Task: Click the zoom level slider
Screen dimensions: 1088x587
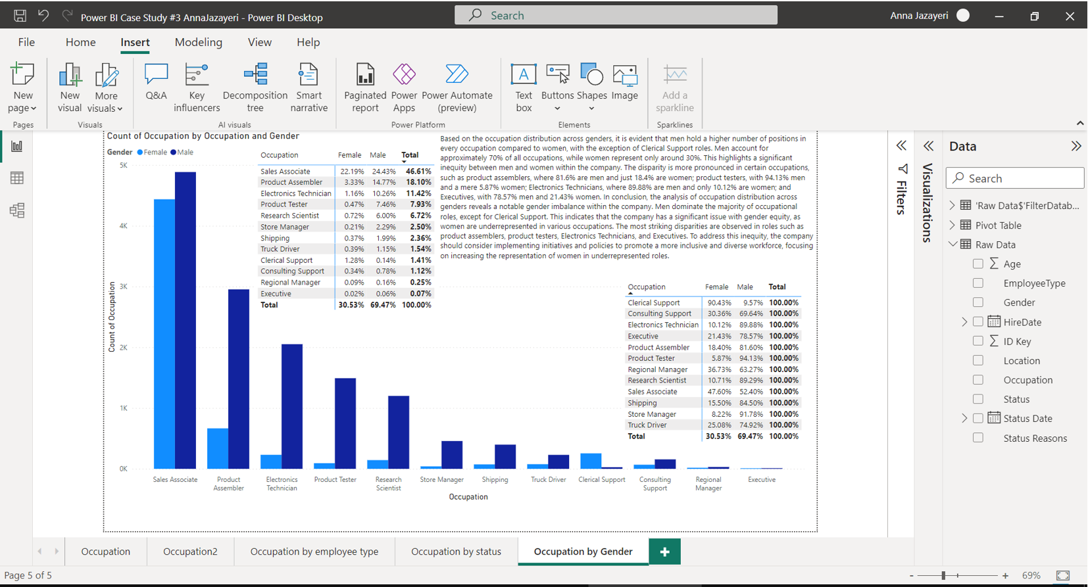Action: pyautogui.click(x=943, y=576)
